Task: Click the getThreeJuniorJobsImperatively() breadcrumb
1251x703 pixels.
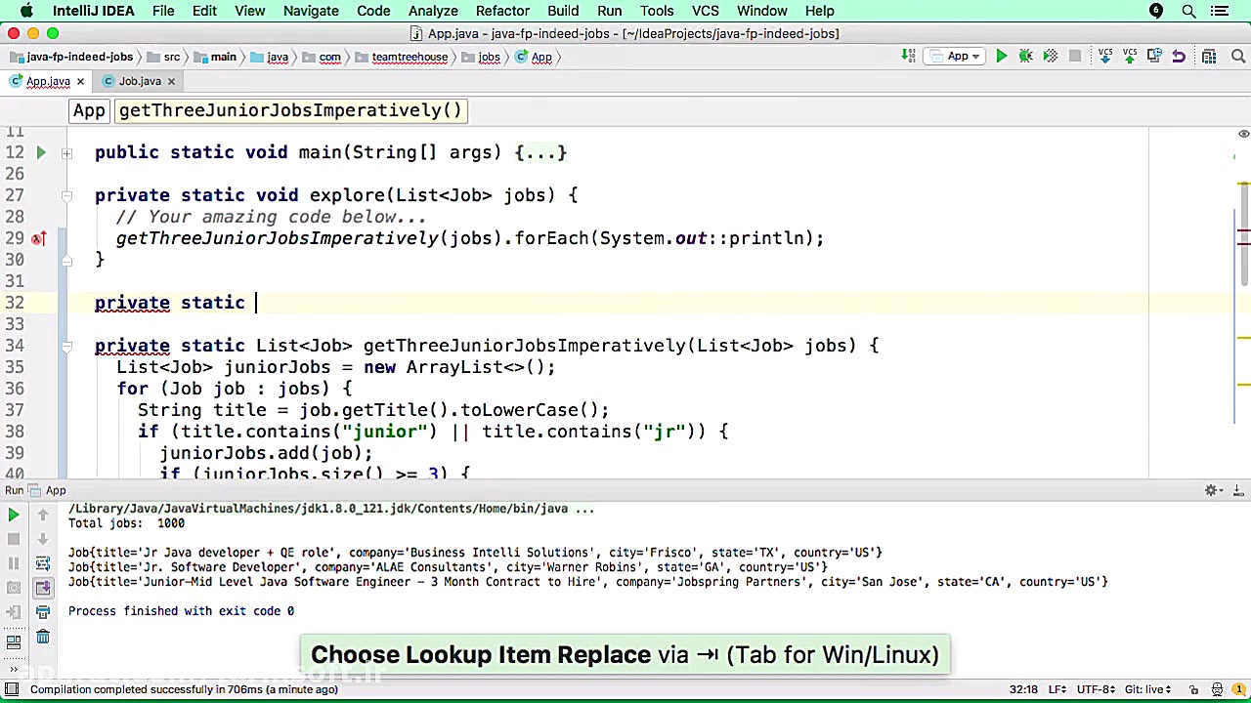Action: coord(289,110)
